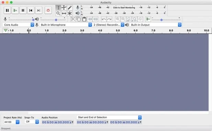Screen dimensions: 212x131
Task: Click the speaker icon beside playback slider
Action: pos(37,19)
